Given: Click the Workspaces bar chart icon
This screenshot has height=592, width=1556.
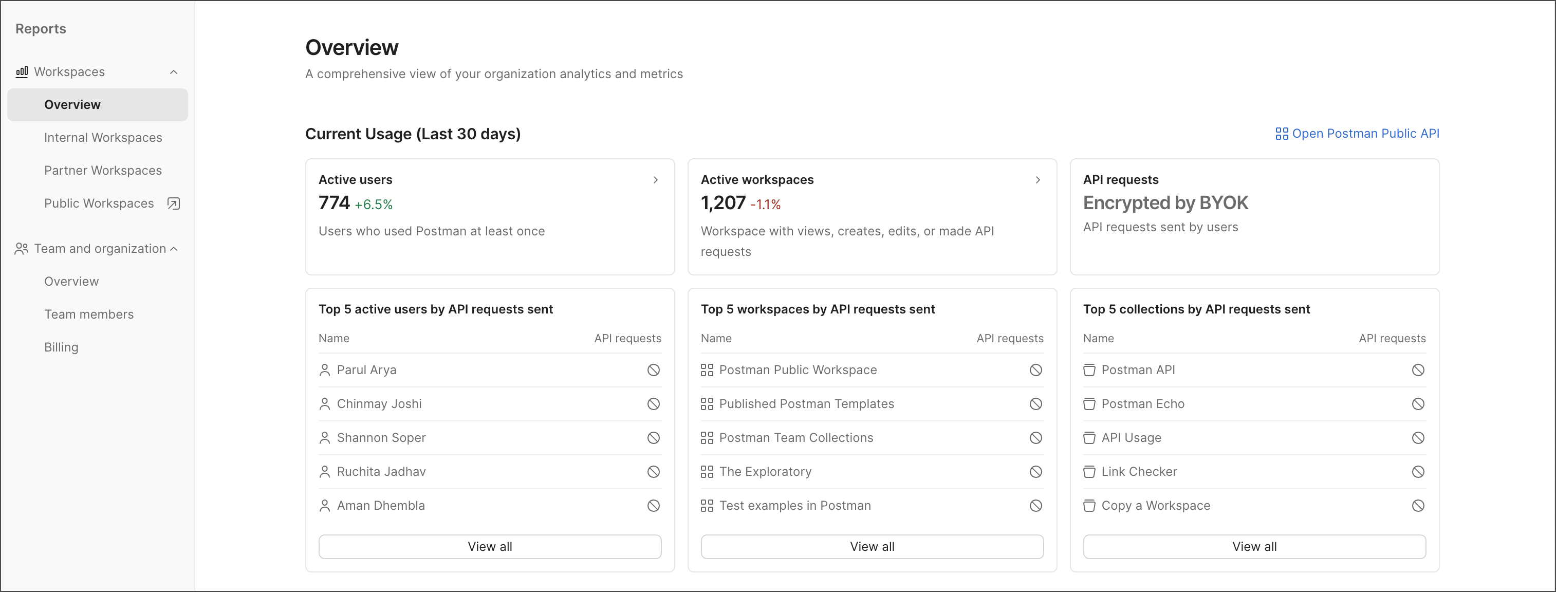Looking at the screenshot, I should [22, 72].
